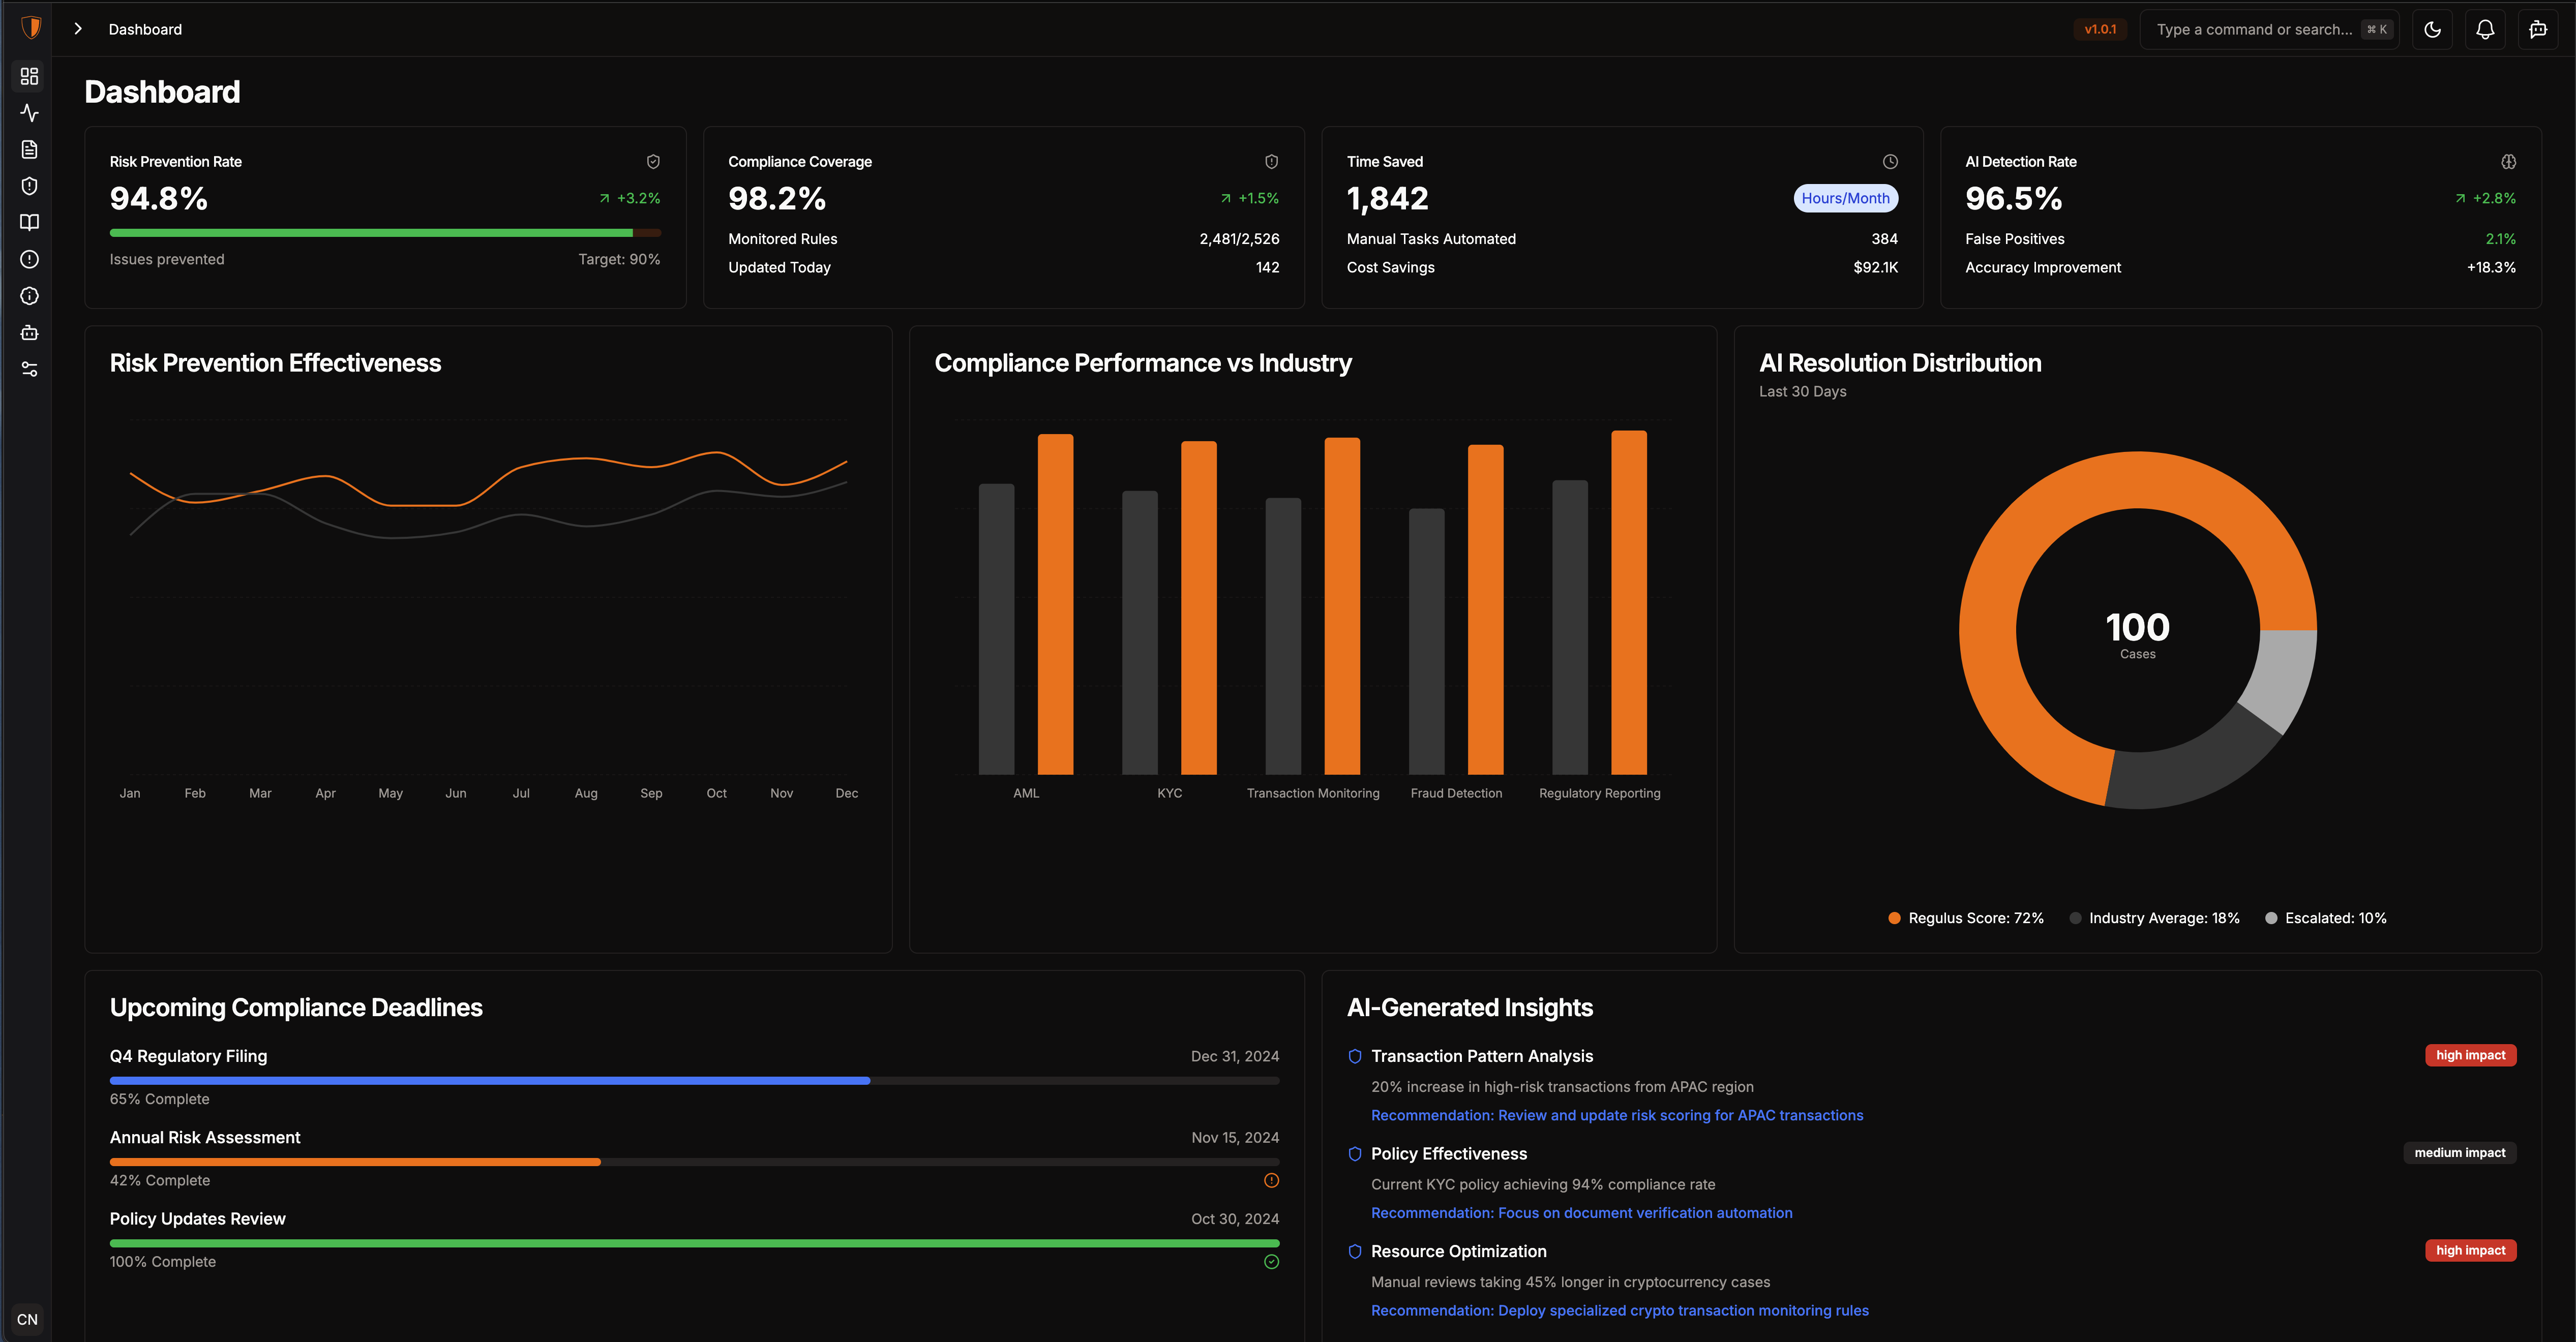Open the Dashboard grid icon in sidebar

click(29, 75)
